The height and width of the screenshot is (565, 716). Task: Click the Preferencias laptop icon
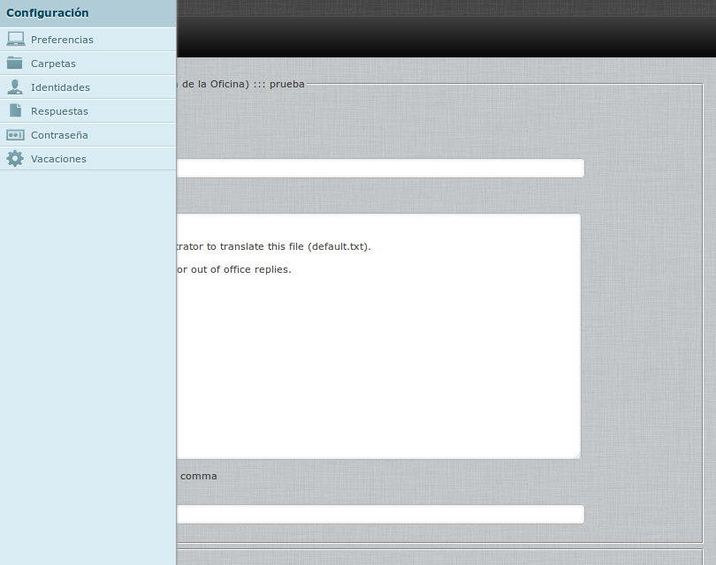[16, 39]
